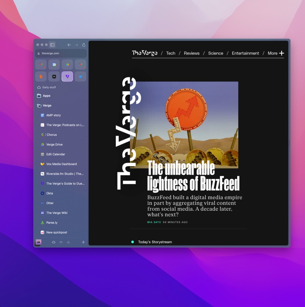Toggle the sidebar visibility button
305x307 pixels.
(x=52, y=45)
